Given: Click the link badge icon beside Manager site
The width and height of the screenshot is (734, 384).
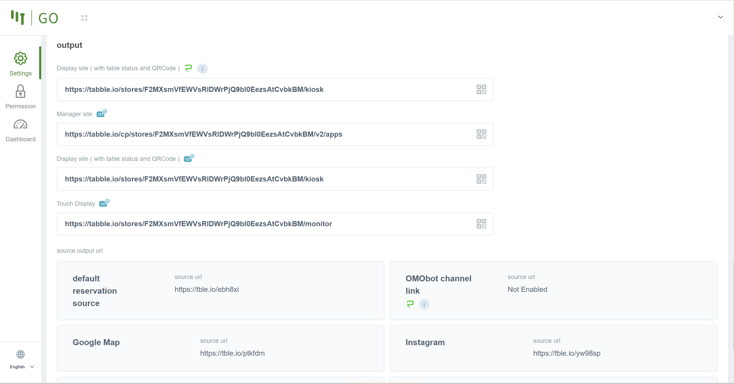Looking at the screenshot, I should [101, 114].
